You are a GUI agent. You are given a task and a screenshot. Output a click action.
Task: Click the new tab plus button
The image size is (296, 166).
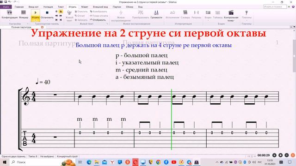click(x=291, y=27)
